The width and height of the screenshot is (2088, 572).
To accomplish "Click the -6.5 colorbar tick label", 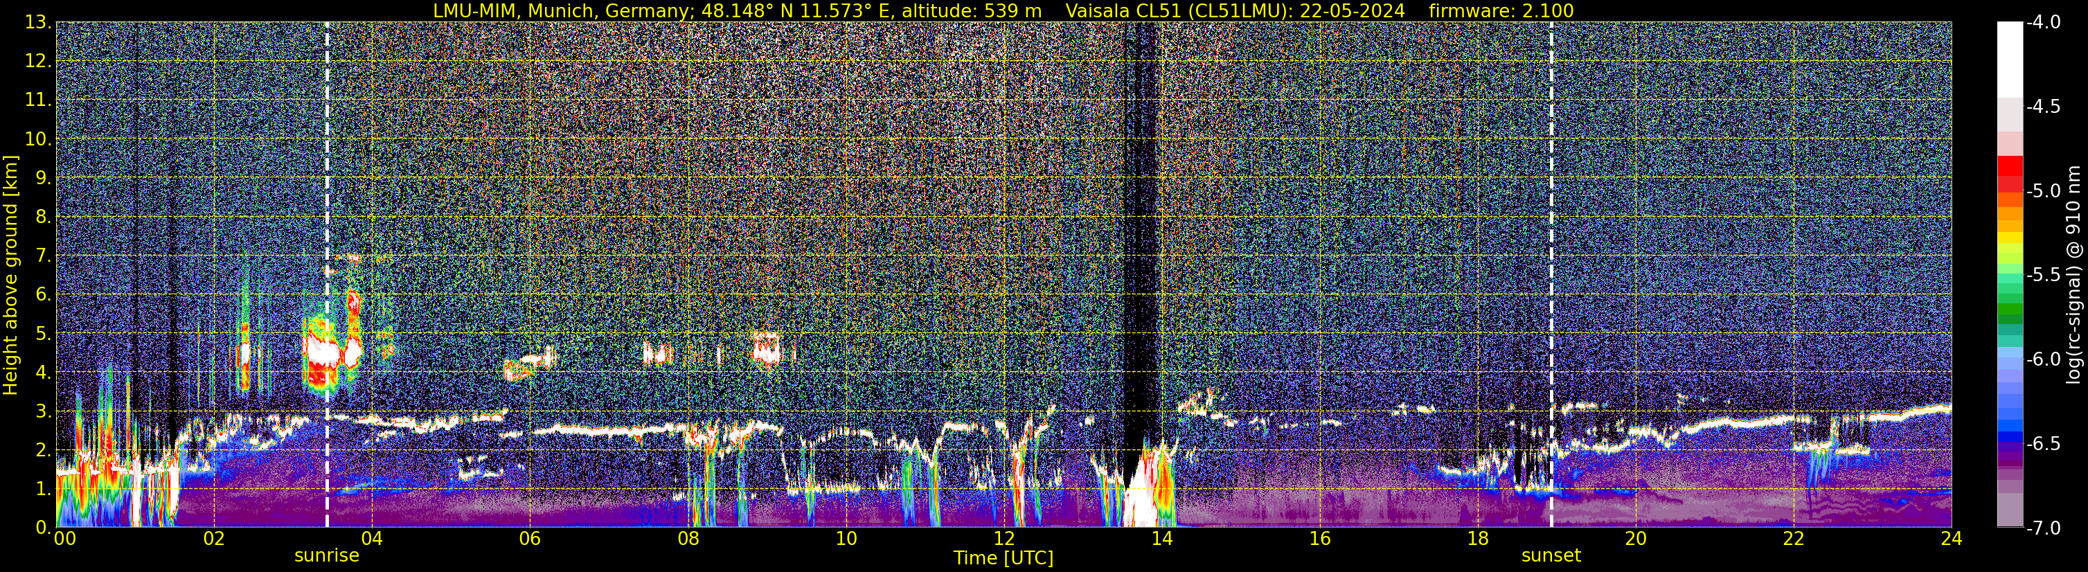I will pyautogui.click(x=2042, y=444).
